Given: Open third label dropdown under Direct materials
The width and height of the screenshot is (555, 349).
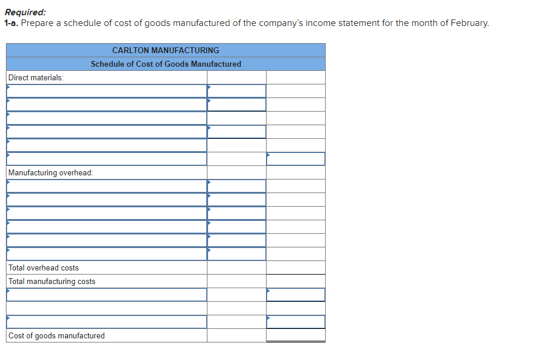Looking at the screenshot, I should [106, 118].
